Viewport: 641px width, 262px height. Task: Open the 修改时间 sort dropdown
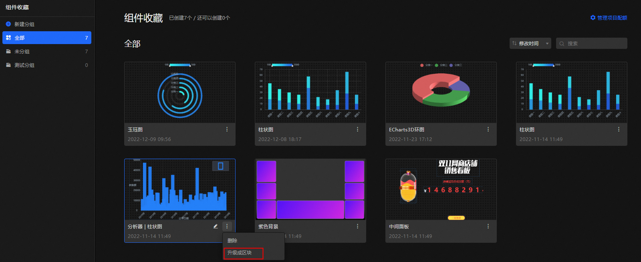(530, 43)
